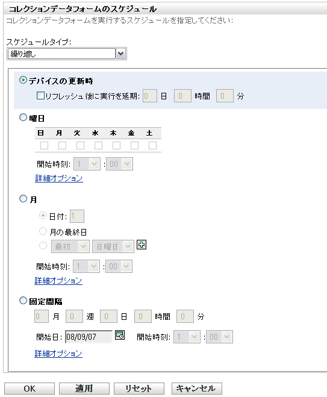Image resolution: width=327 pixels, height=397 pixels.
Task: Click the 開始日 date field 08/09/07
Action: coord(89,337)
